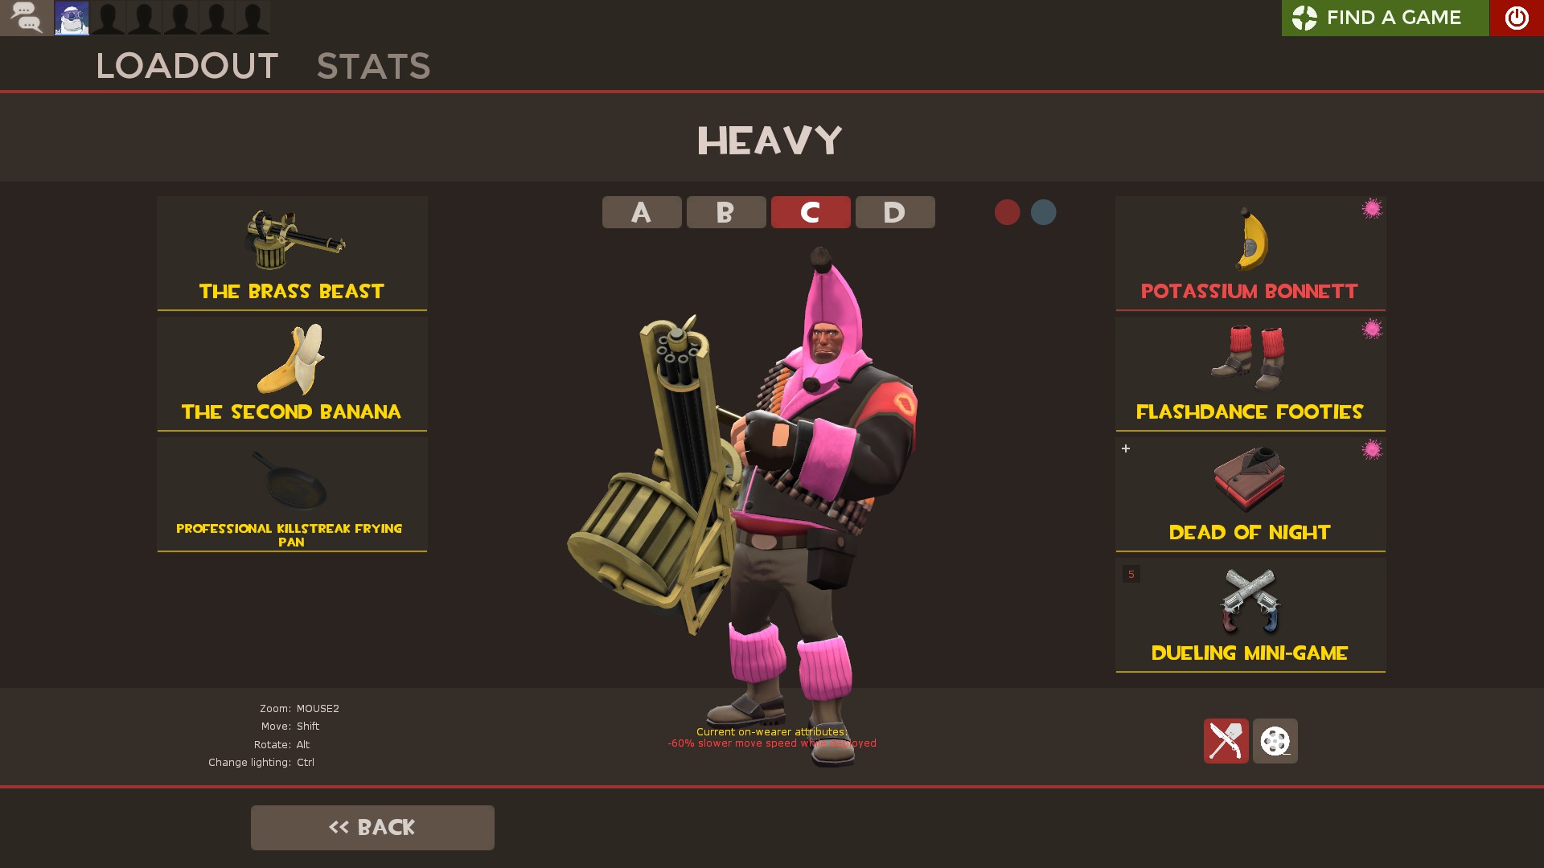The height and width of the screenshot is (868, 1544).
Task: Switch to loadout preset A
Action: tap(642, 212)
